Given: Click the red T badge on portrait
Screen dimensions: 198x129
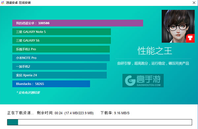Looking at the screenshot, I should (190, 38).
